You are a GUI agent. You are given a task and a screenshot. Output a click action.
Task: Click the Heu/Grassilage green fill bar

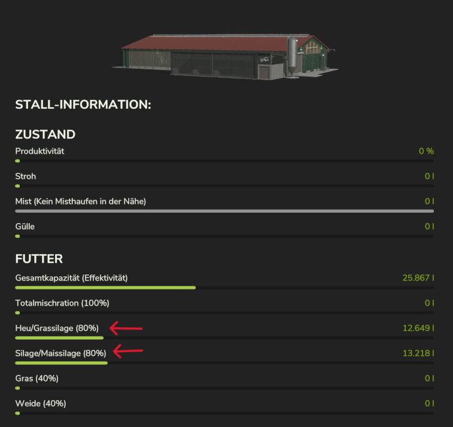59,338
